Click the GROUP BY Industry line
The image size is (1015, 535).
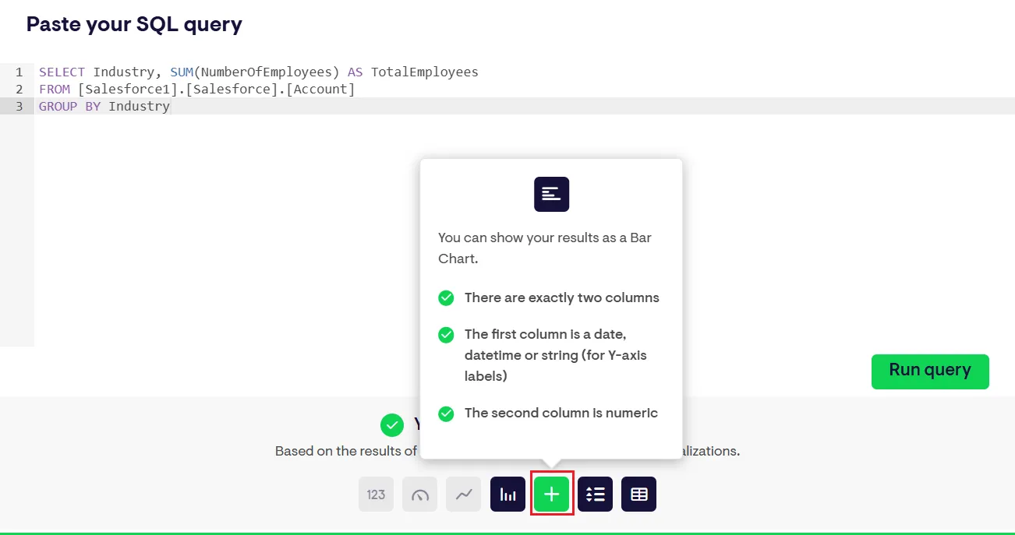pyautogui.click(x=104, y=107)
